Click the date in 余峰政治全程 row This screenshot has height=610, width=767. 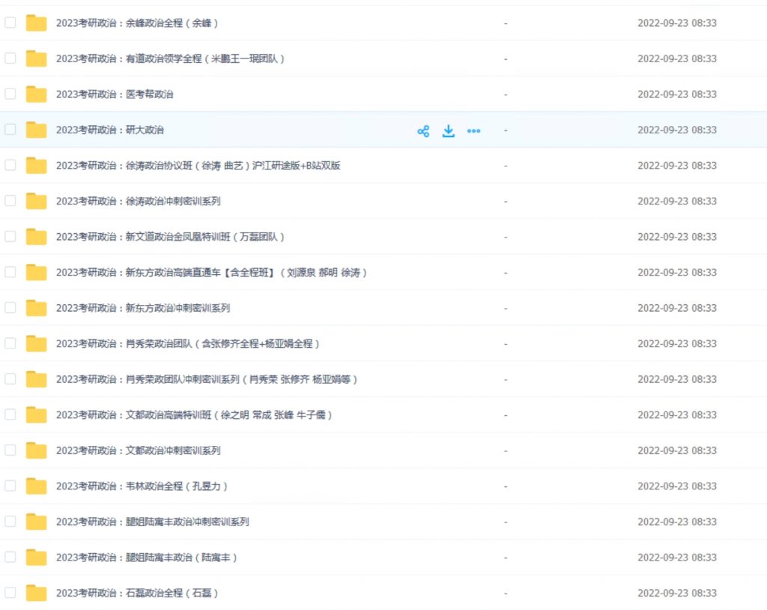click(677, 23)
